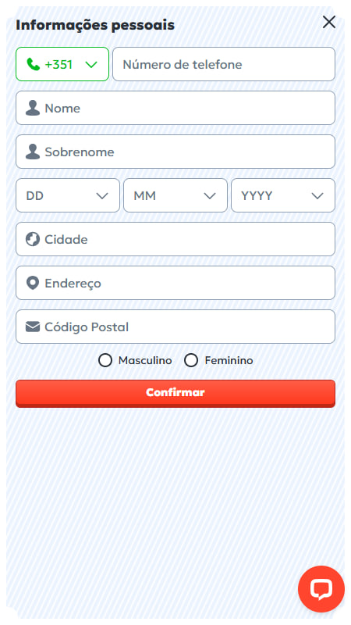The height and width of the screenshot is (625, 351).
Task: Open the YYYY year dropdown
Action: pyautogui.click(x=283, y=195)
